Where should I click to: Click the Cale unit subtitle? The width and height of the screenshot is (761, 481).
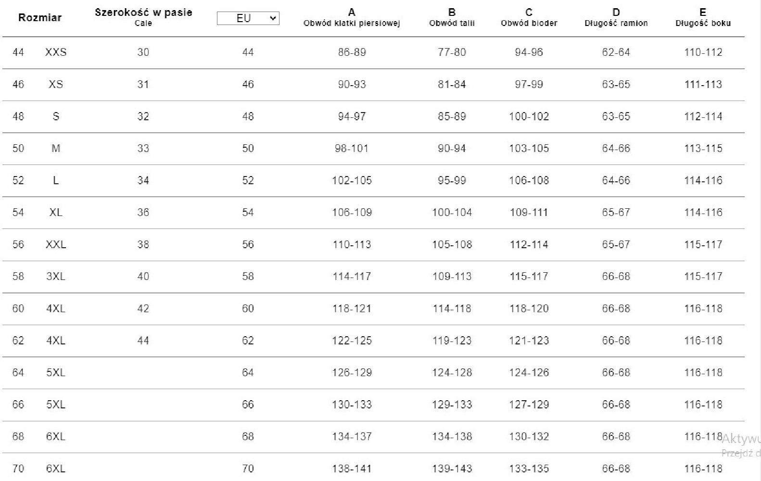tap(143, 23)
